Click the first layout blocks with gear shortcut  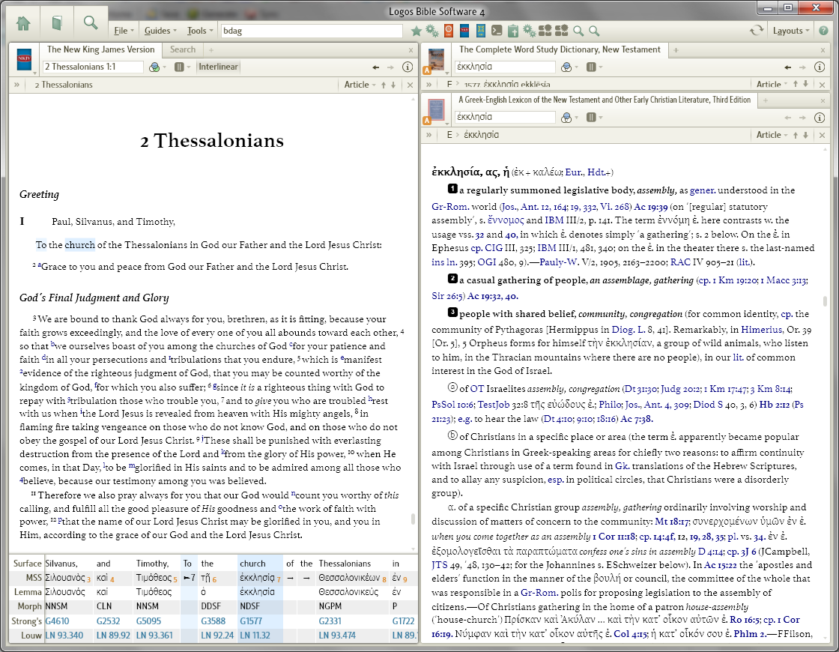tap(545, 31)
